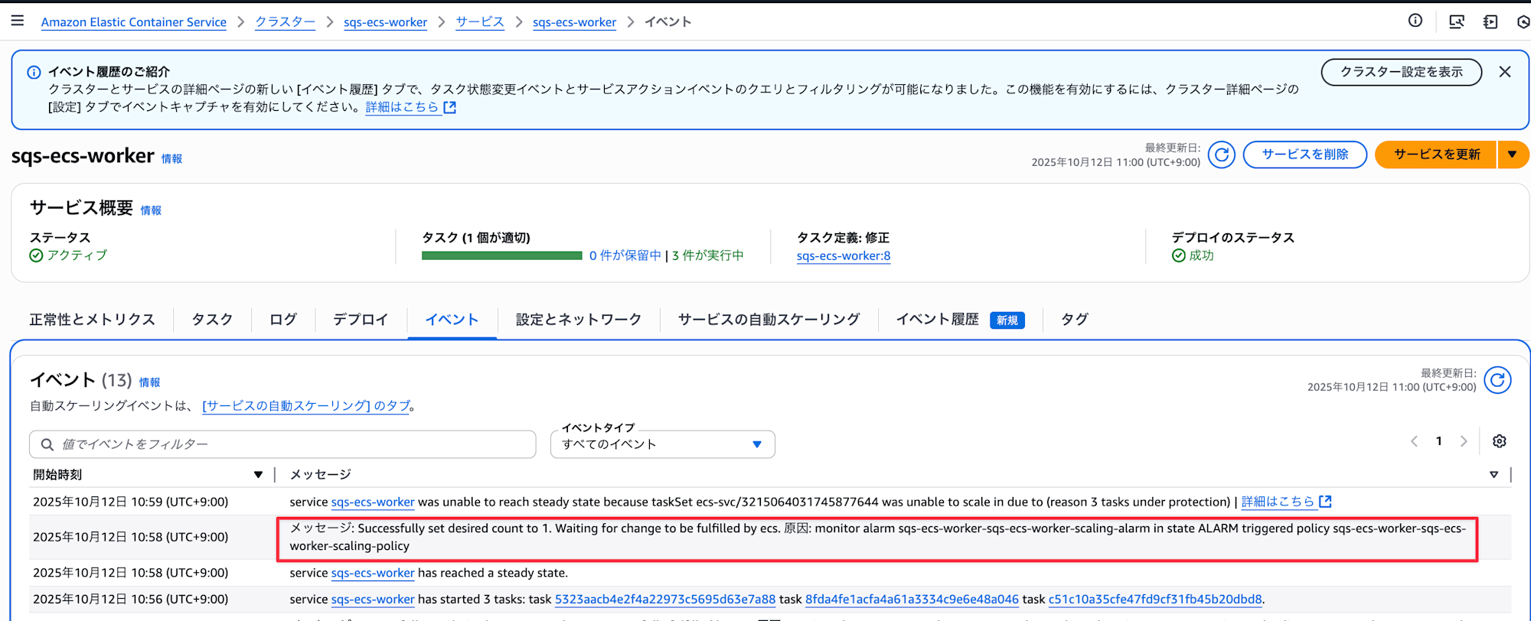Follow 詳細はこちら link in the 10:59 event row
Image resolution: width=1531 pixels, height=621 pixels.
tap(1286, 502)
